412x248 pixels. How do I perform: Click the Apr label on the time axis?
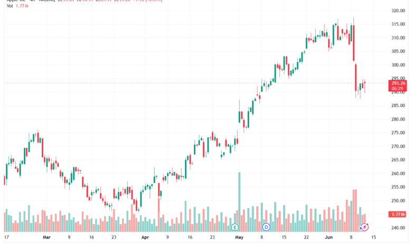point(145,237)
